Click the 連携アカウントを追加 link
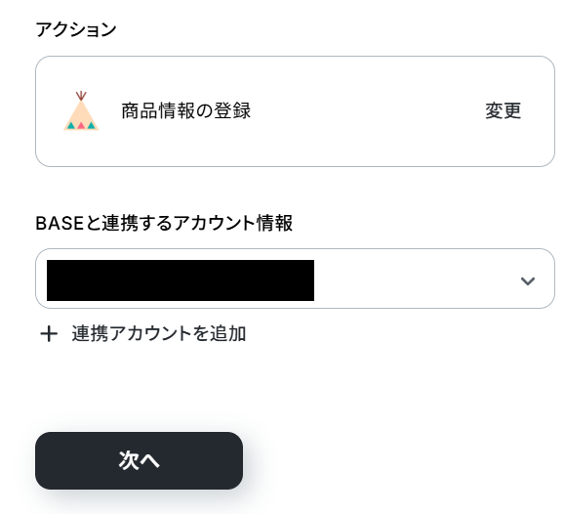The width and height of the screenshot is (565, 514). [158, 333]
